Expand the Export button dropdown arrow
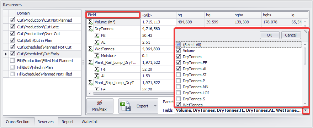This screenshot has height=128, width=313. click(155, 106)
